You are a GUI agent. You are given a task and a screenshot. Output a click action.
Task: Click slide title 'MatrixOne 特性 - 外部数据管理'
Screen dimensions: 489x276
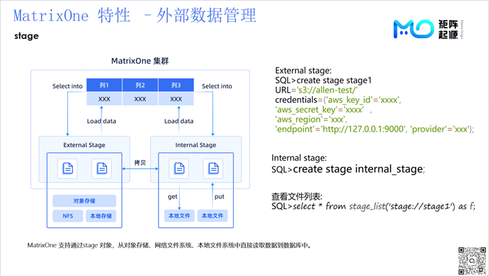[134, 16]
